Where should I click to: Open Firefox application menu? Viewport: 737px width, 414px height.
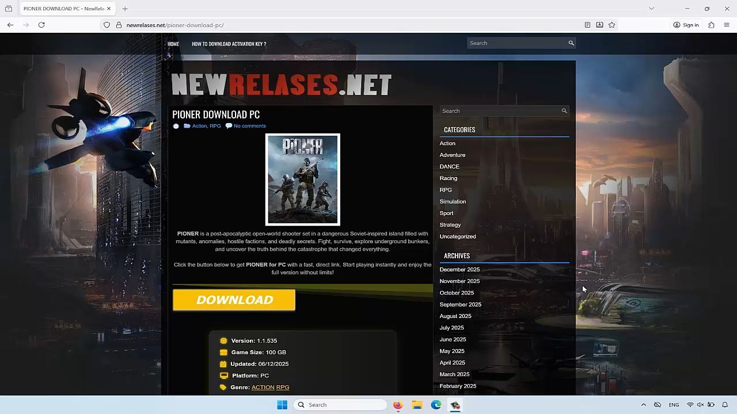(726, 25)
